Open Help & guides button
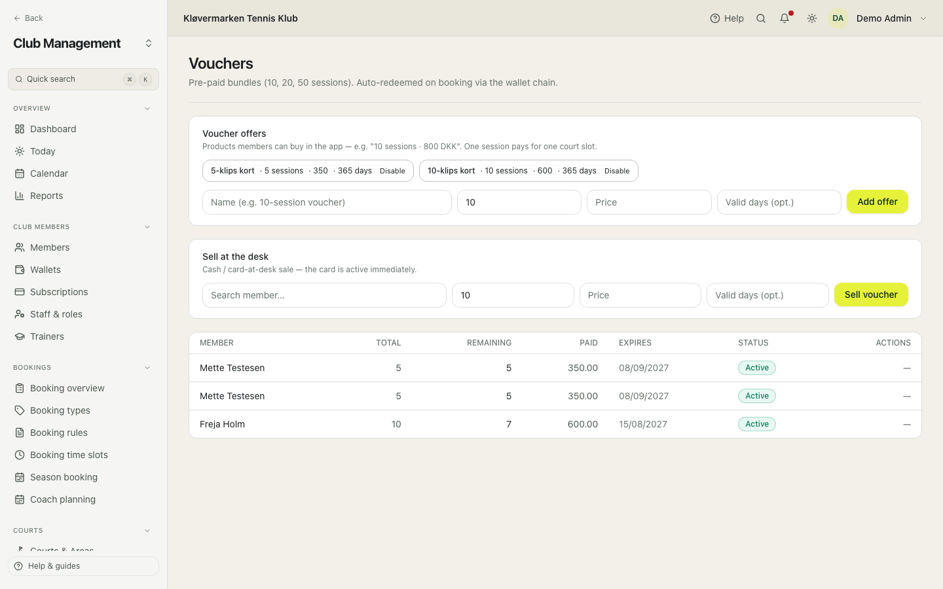The width and height of the screenshot is (943, 589). coord(83,566)
